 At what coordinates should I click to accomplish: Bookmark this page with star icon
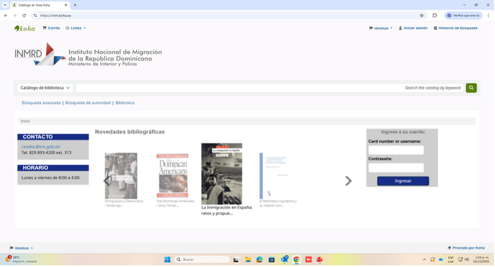422,16
